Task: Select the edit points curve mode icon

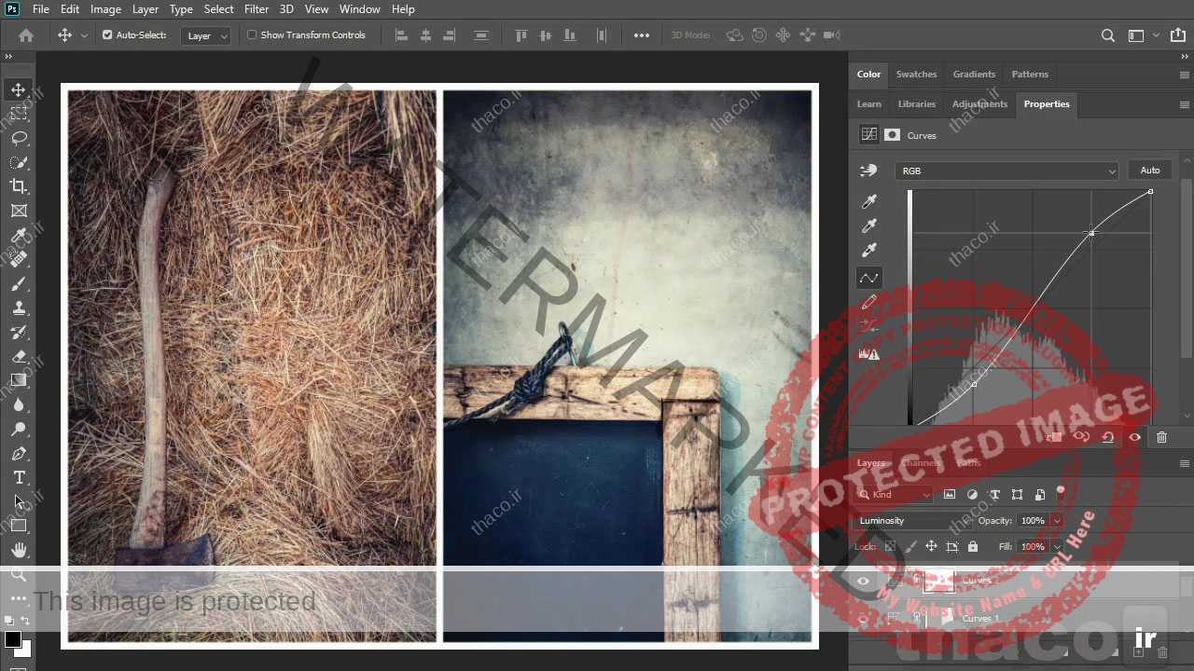Action: (x=869, y=278)
